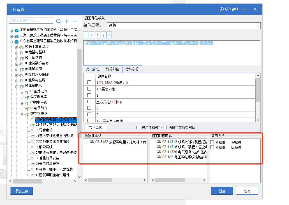Insert the backslash symbol button

pyautogui.click(x=103, y=35)
